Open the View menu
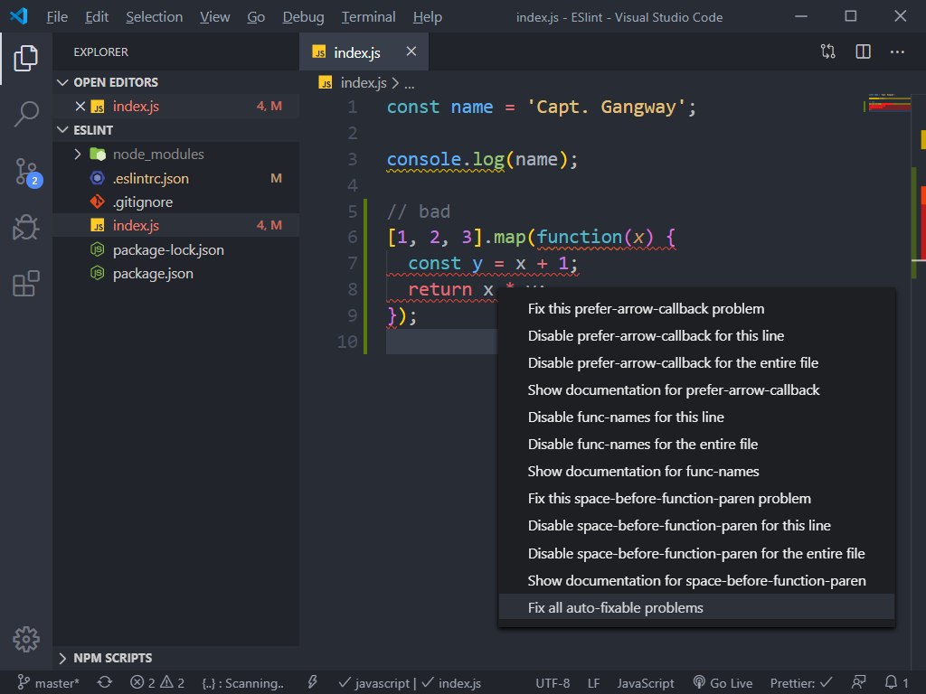The width and height of the screenshot is (926, 694). 214,16
